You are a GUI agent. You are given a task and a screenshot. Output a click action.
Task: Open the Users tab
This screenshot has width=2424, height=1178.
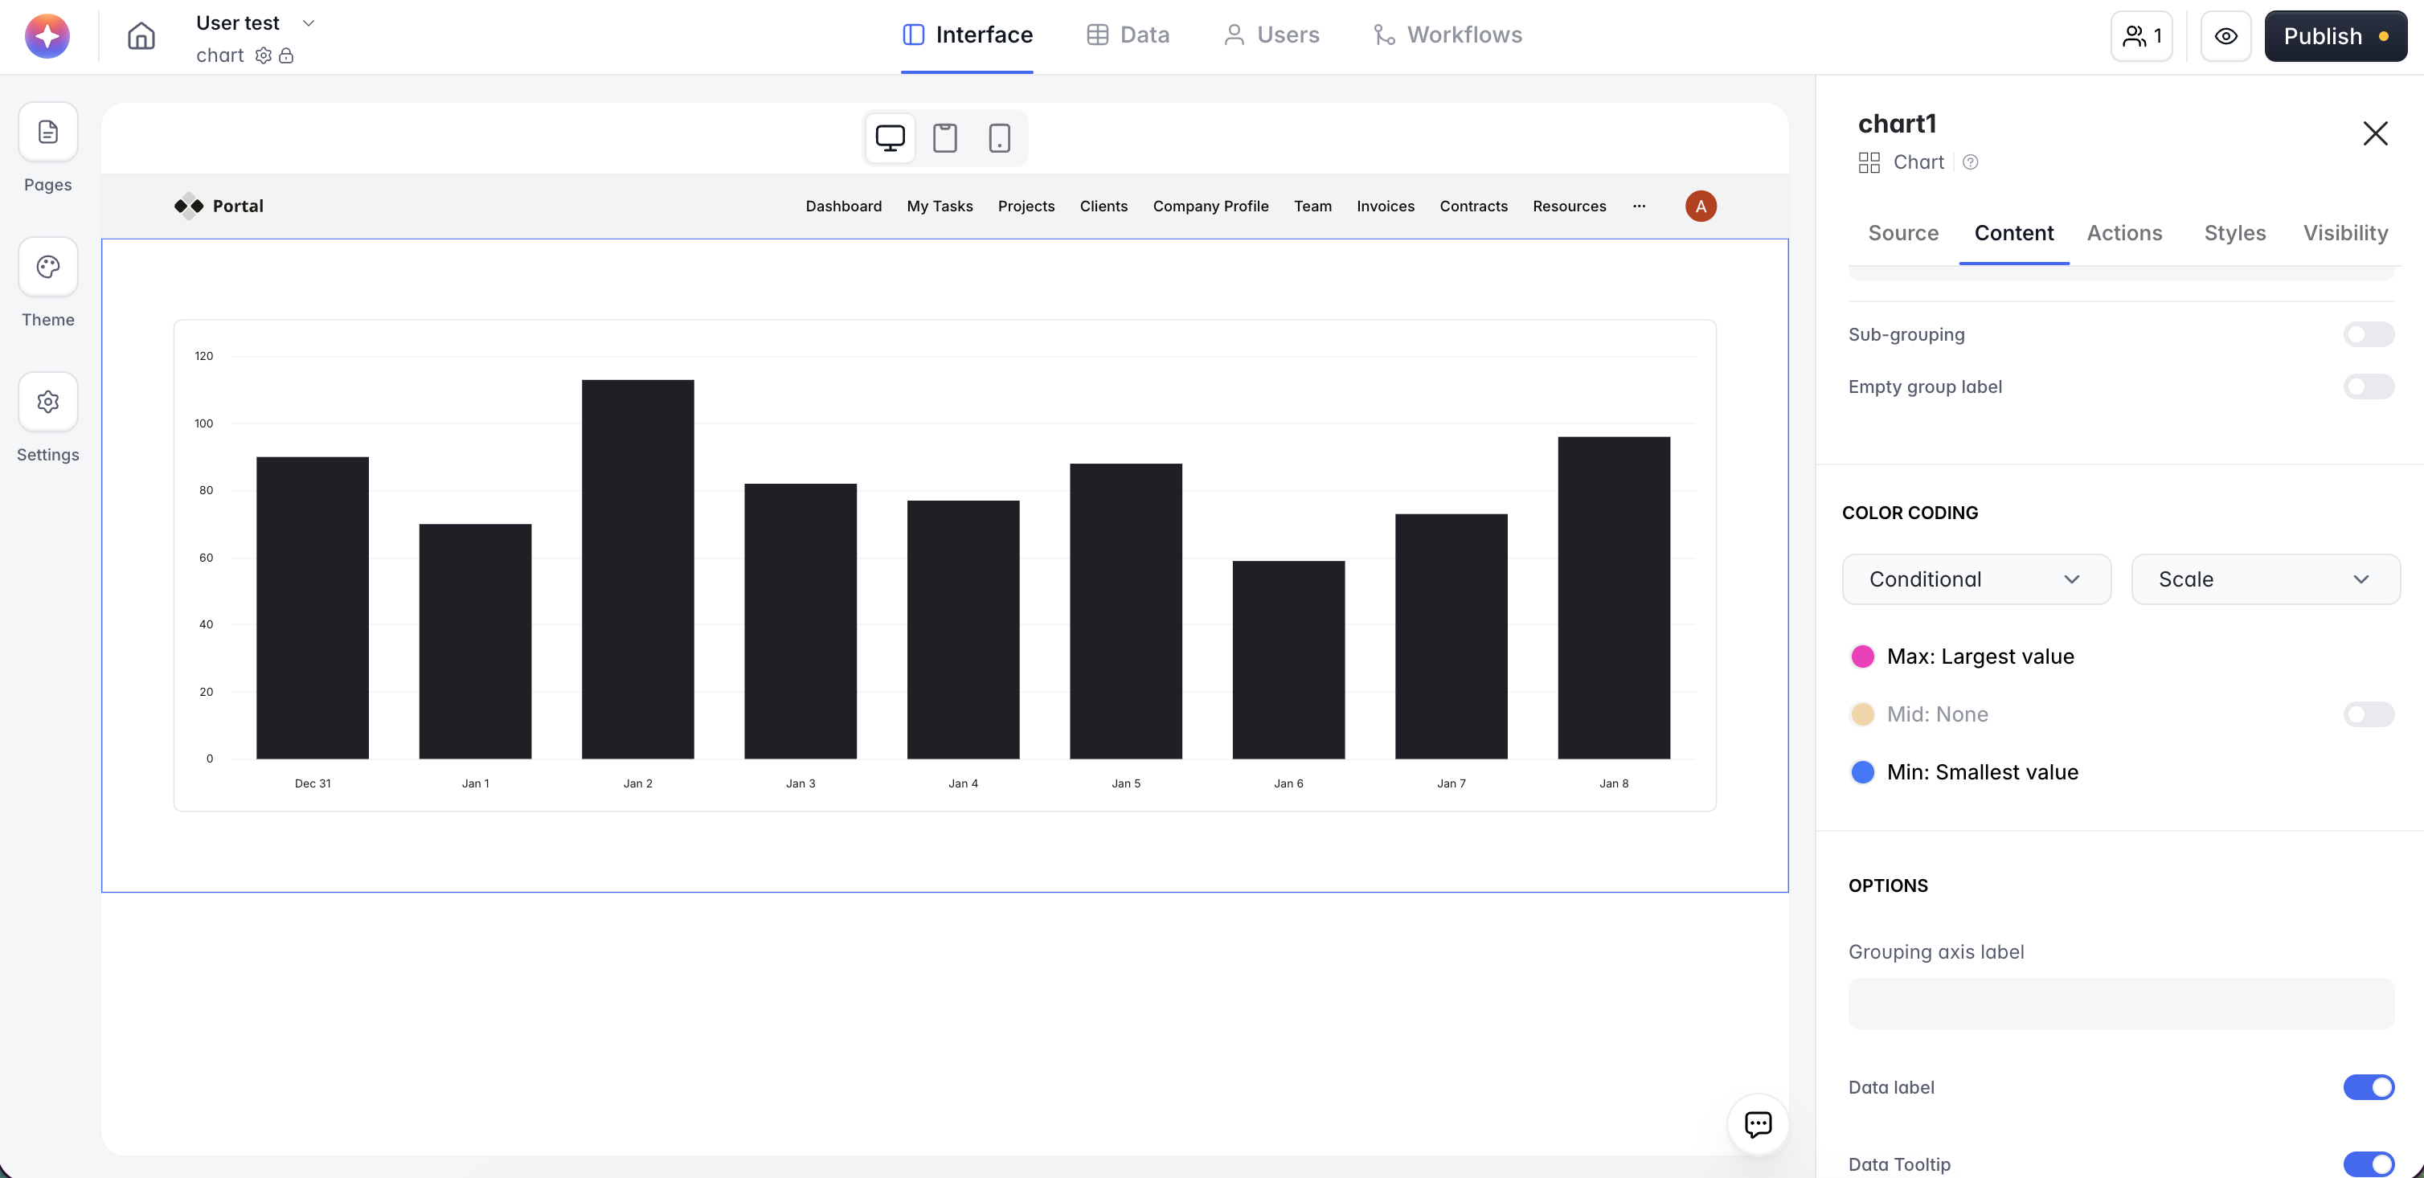point(1271,35)
